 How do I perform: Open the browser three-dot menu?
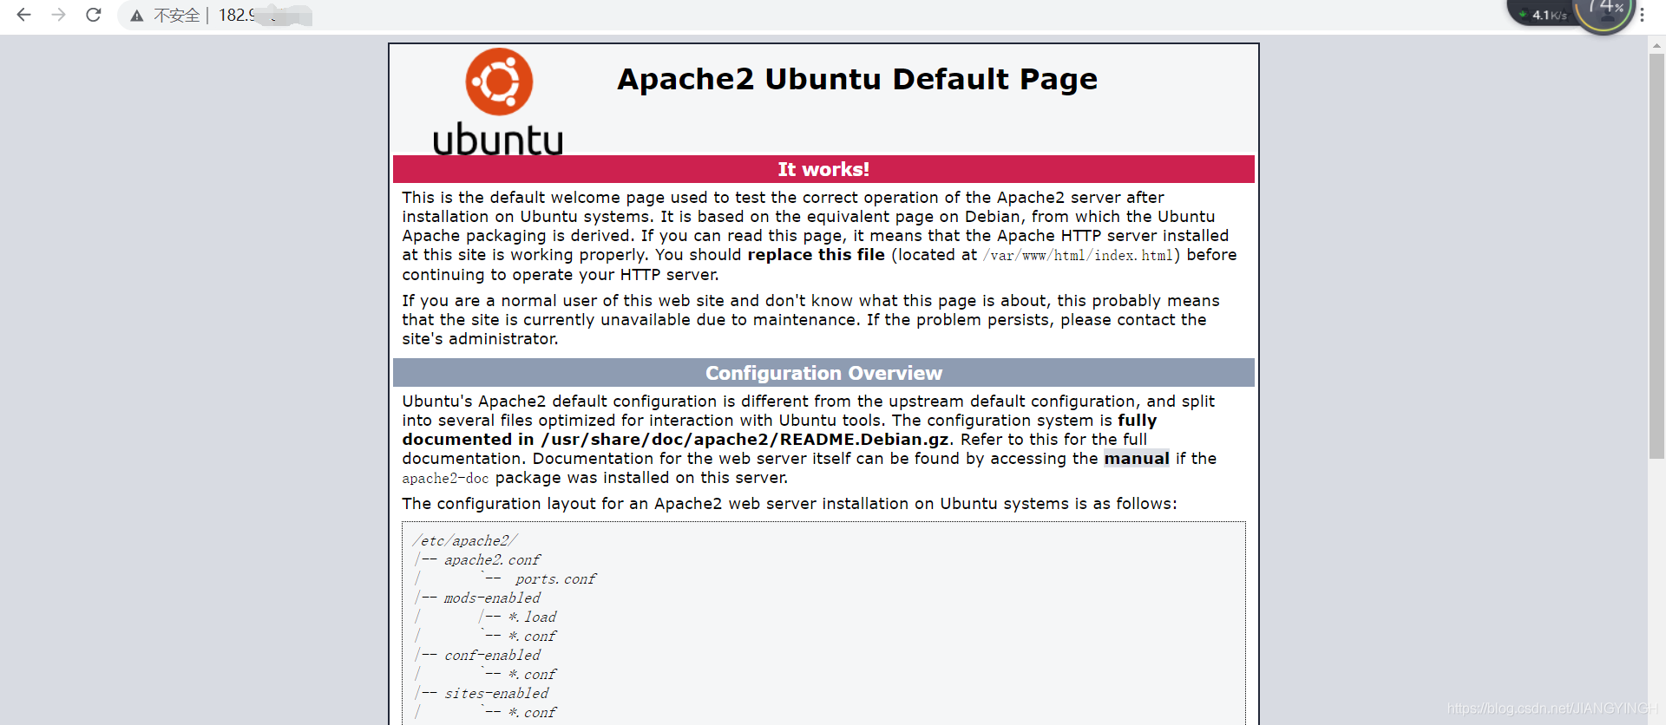[x=1642, y=15]
